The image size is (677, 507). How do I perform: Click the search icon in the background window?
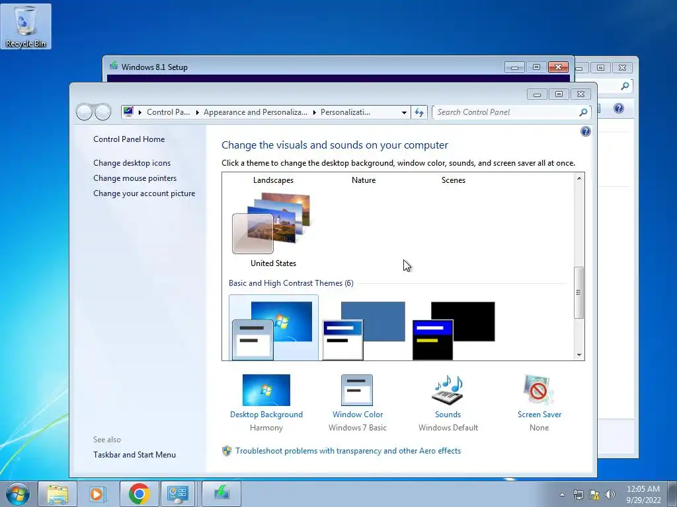[x=625, y=86]
